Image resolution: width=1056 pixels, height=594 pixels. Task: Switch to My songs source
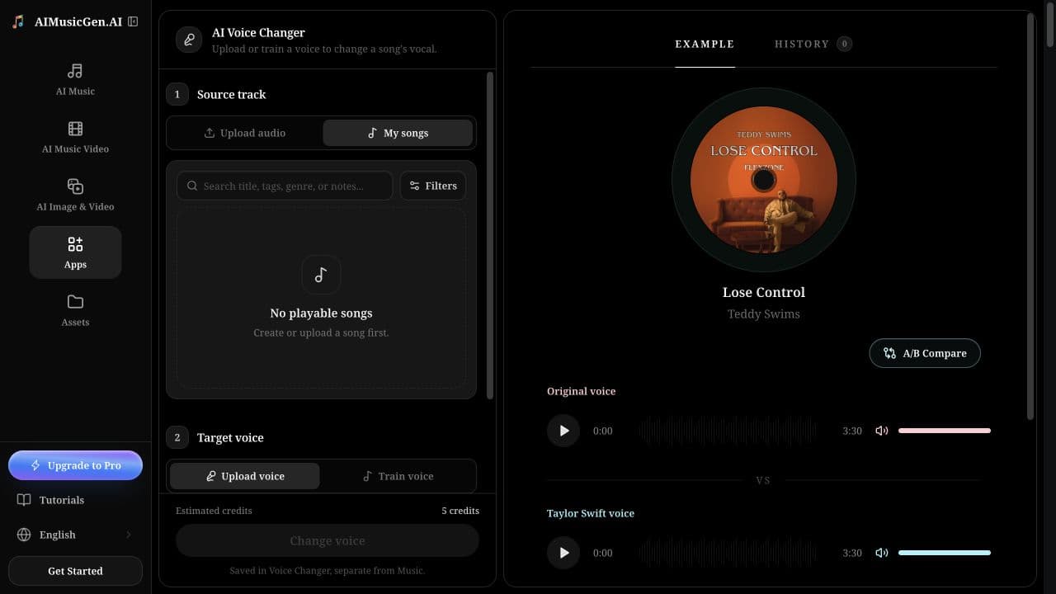pyautogui.click(x=398, y=133)
